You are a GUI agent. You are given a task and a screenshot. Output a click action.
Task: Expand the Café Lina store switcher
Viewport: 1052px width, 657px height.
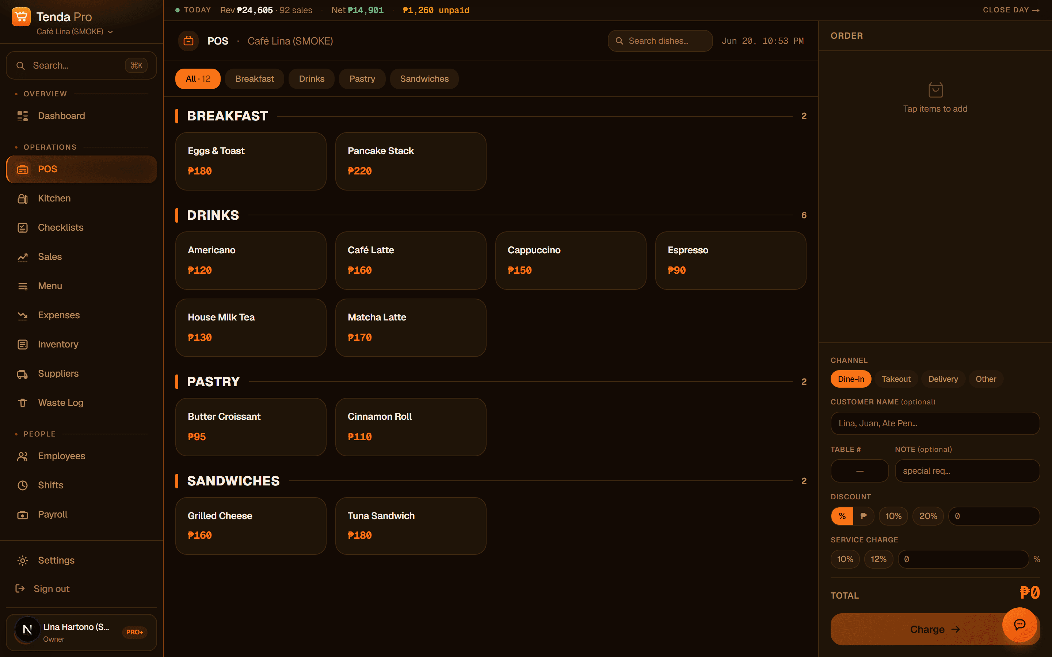[75, 32]
